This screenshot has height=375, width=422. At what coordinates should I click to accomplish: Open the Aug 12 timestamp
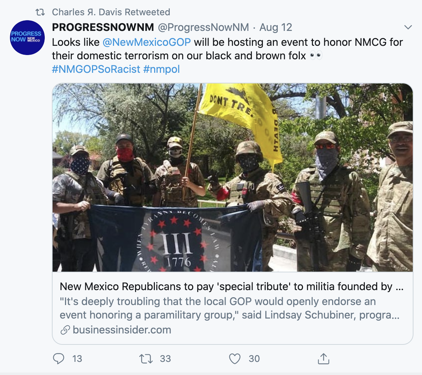[x=276, y=27]
